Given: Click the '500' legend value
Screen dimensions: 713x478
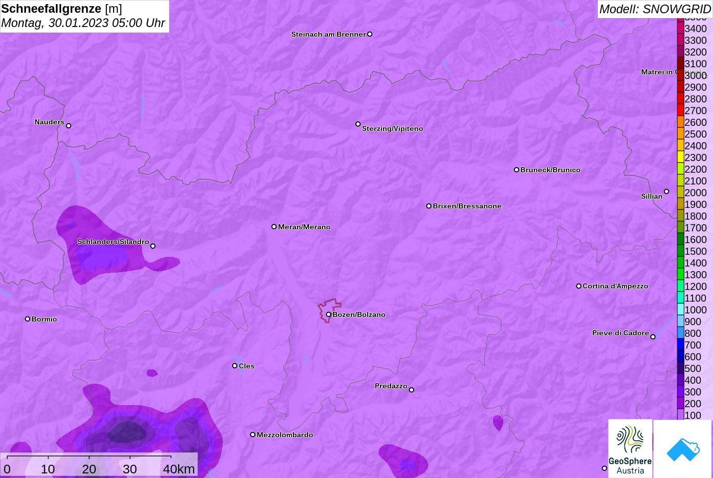Looking at the screenshot, I should [x=693, y=368].
